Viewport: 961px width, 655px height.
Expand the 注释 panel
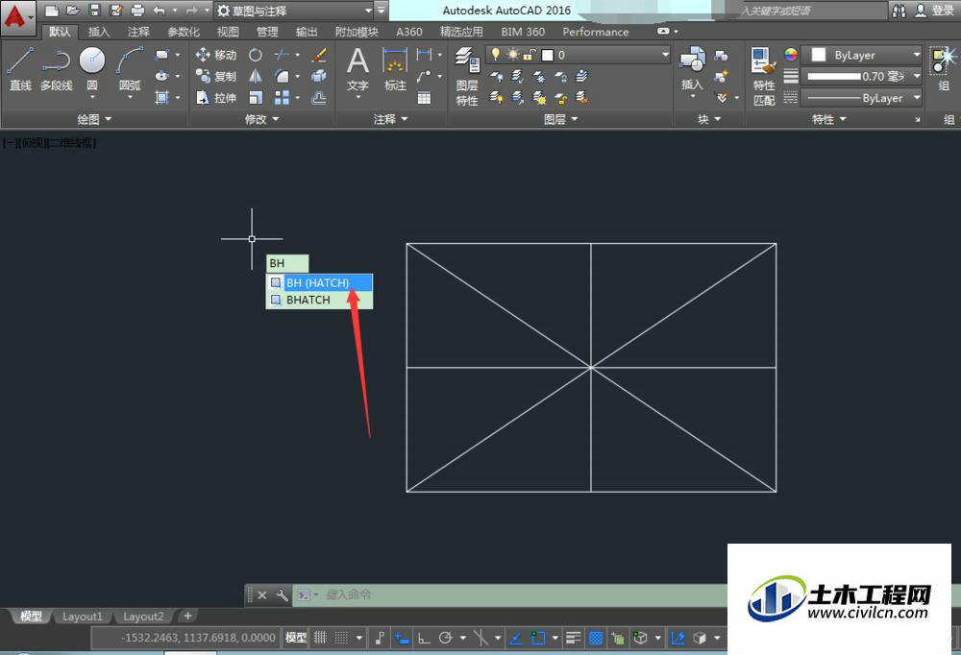pyautogui.click(x=390, y=119)
